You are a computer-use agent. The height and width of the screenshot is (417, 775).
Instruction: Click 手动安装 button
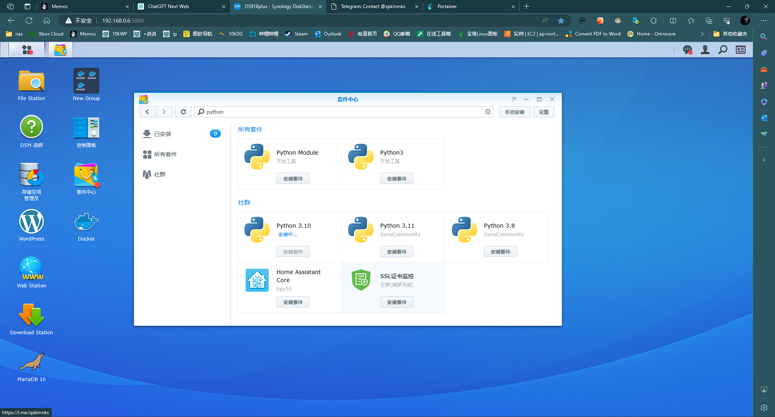pyautogui.click(x=515, y=112)
